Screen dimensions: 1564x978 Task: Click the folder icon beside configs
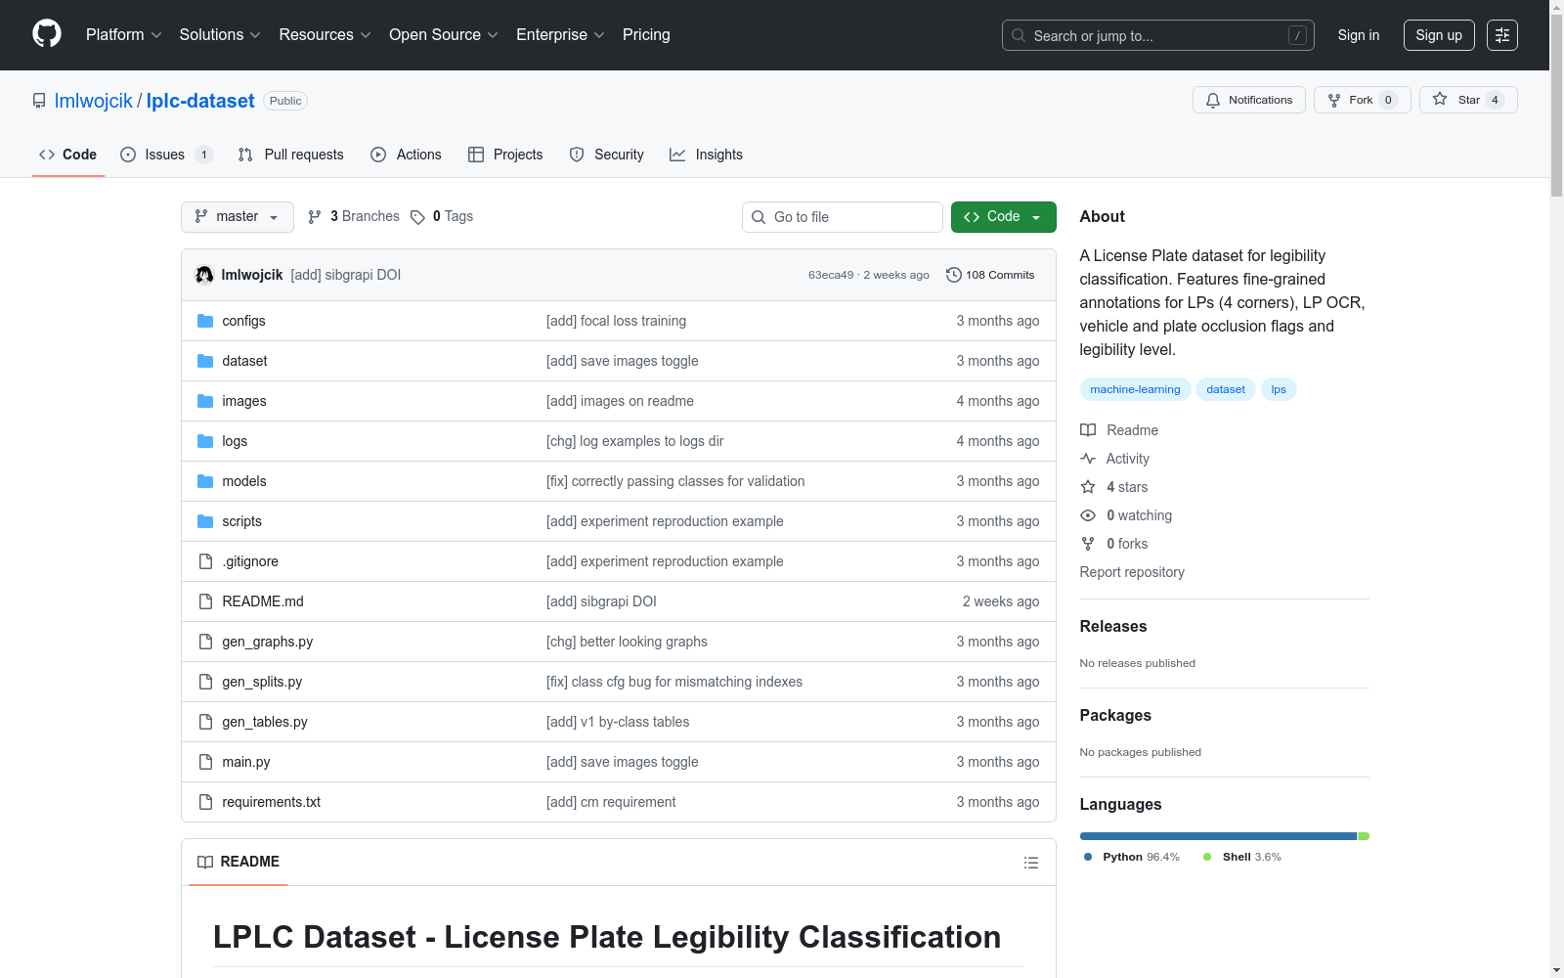point(205,321)
